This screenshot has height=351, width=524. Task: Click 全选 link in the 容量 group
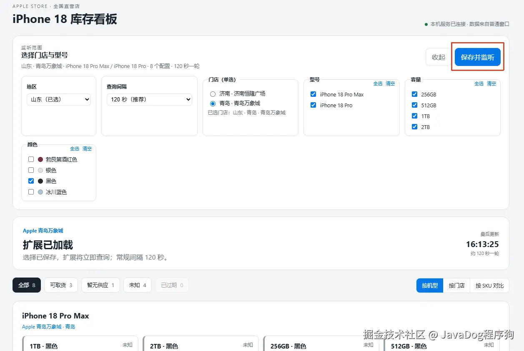(x=479, y=83)
